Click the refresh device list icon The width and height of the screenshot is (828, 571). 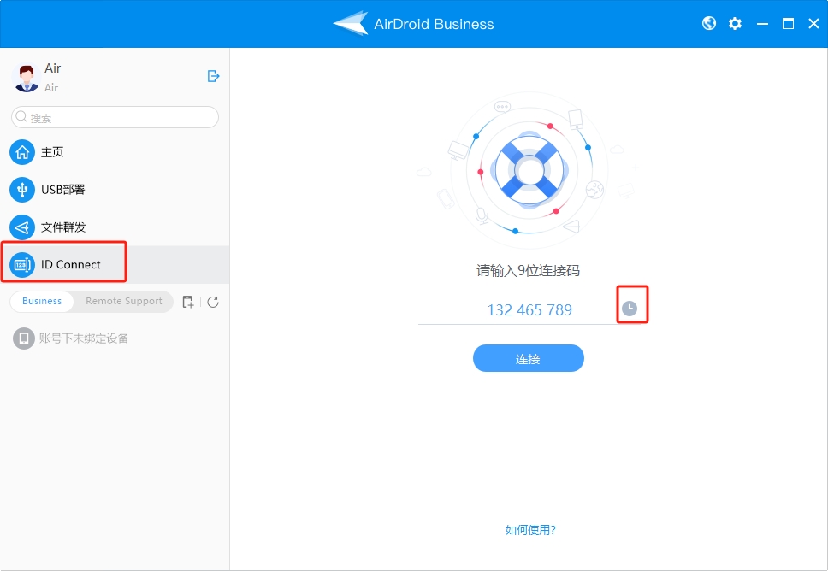(x=213, y=302)
